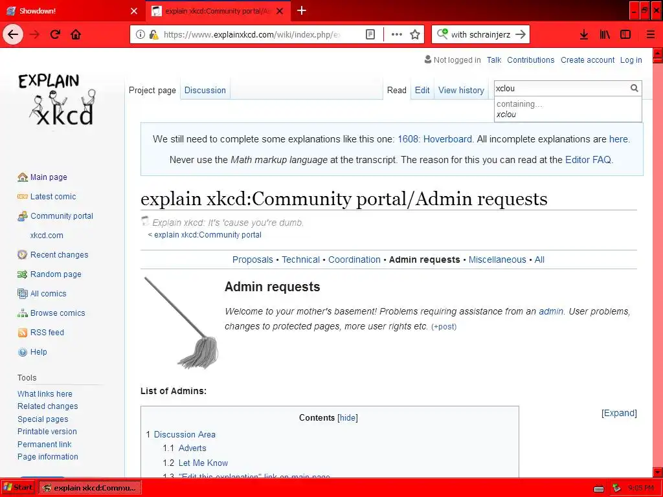Pick the 'xclou' search suggestion
Viewport: 663px width, 497px height.
568,115
